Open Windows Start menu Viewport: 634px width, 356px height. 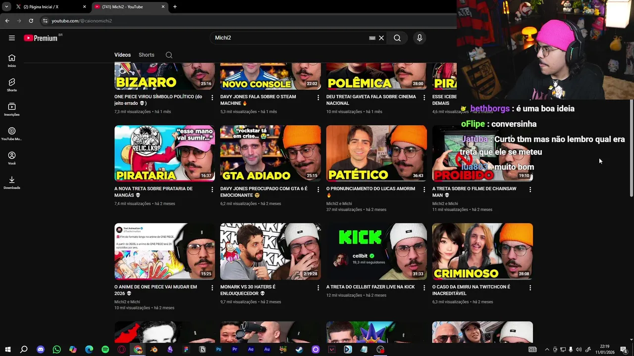(7, 350)
